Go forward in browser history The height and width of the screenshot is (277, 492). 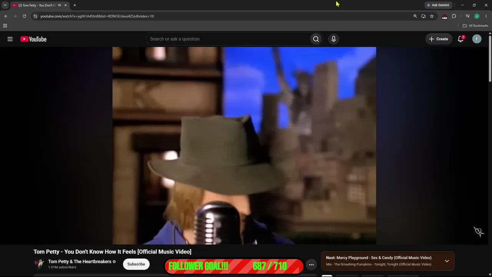pos(15,16)
